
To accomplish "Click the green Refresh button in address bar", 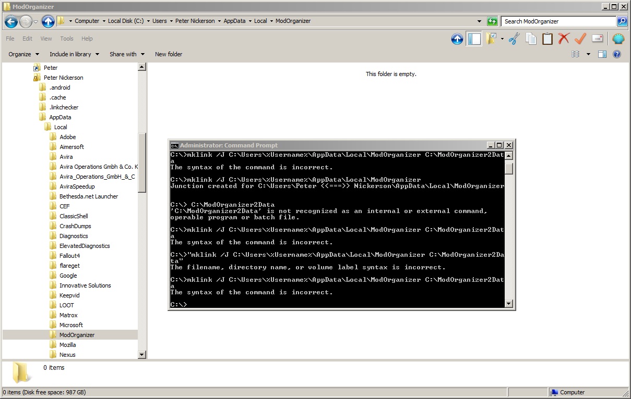I will coord(492,21).
